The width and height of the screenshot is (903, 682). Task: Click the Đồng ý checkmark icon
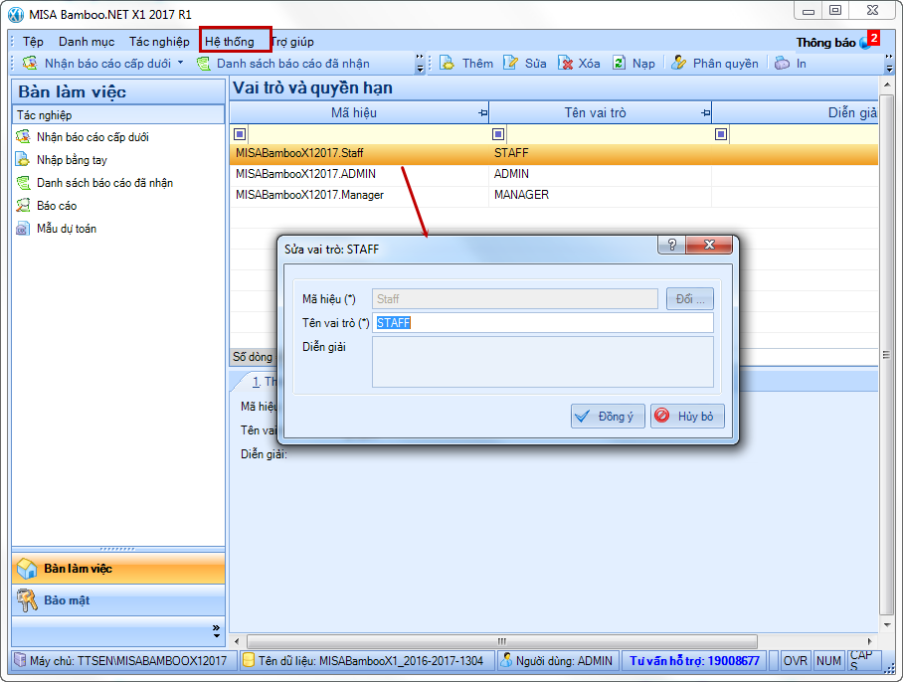click(x=582, y=417)
